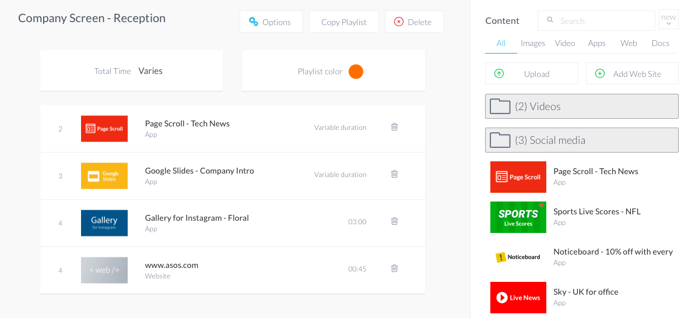Click Gallery for Instagram - Floral title
This screenshot has height=318, width=688.
click(197, 218)
